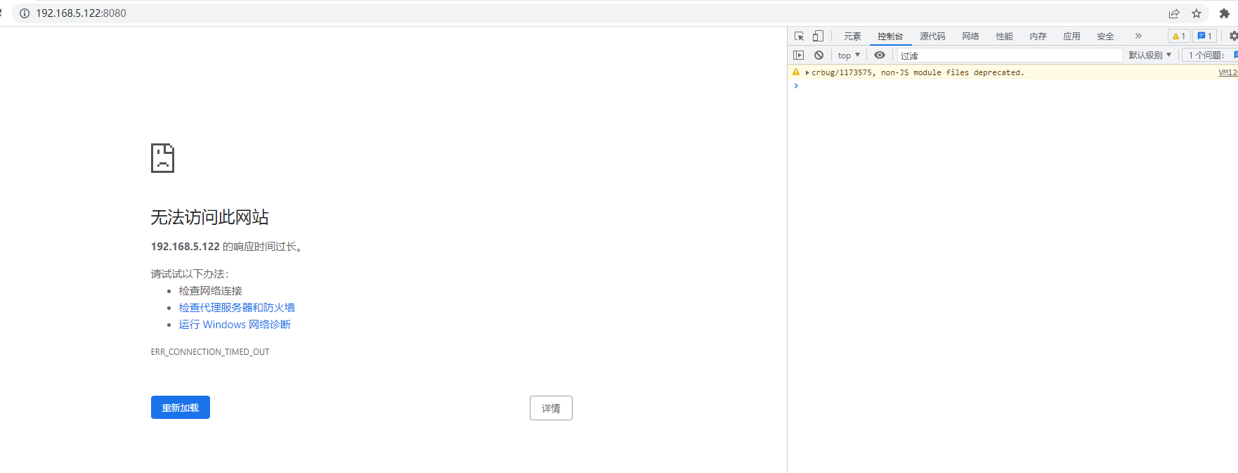Activate the element inspector picker icon
The width and height of the screenshot is (1238, 473).
(799, 36)
